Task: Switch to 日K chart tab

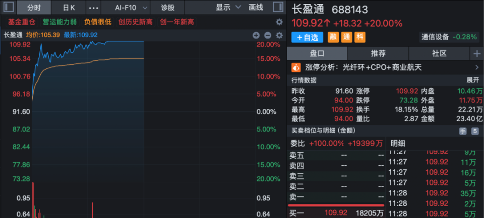Action: (x=69, y=8)
